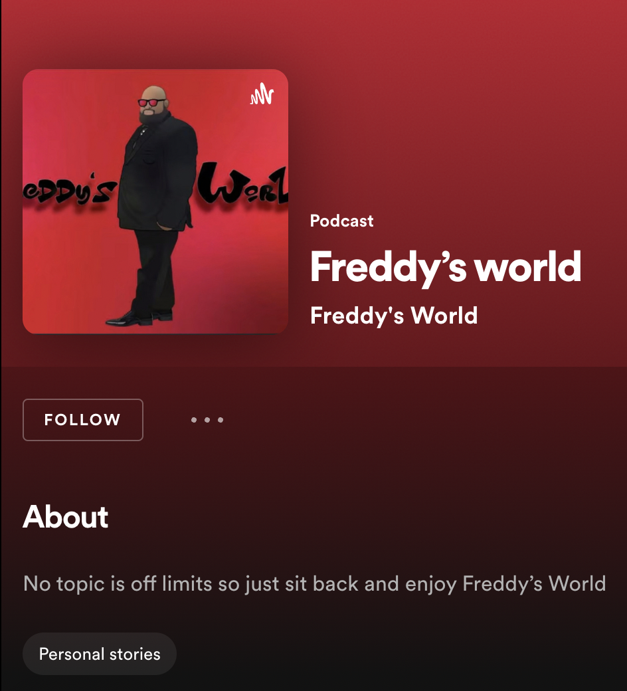Image resolution: width=627 pixels, height=691 pixels.
Task: Open the three-dot more options menu
Action: pyautogui.click(x=207, y=420)
